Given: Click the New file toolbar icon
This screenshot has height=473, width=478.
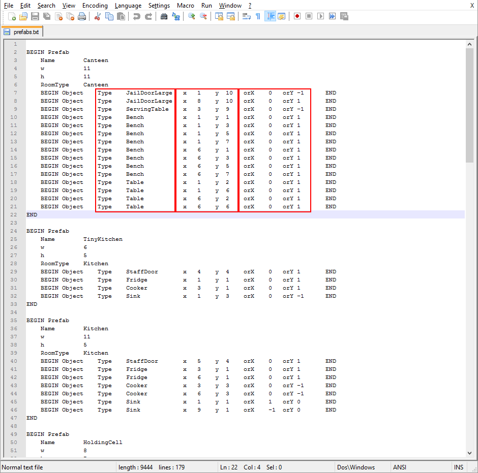Looking at the screenshot, I should coord(12,16).
